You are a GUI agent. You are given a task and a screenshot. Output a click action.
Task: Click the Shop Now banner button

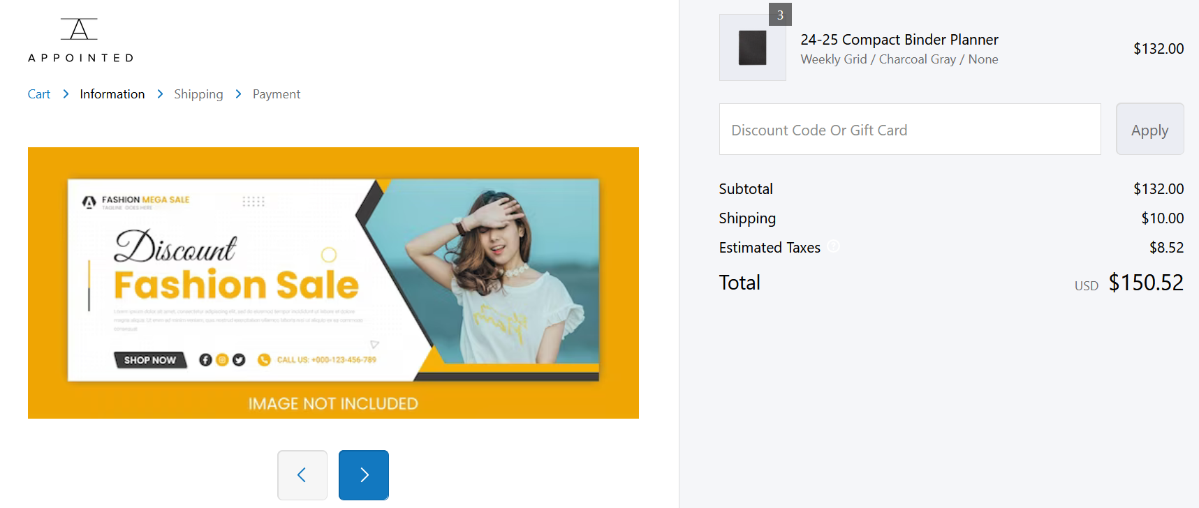(x=150, y=360)
